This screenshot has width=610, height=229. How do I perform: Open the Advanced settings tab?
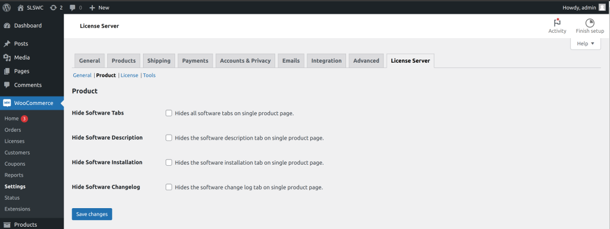tap(366, 61)
